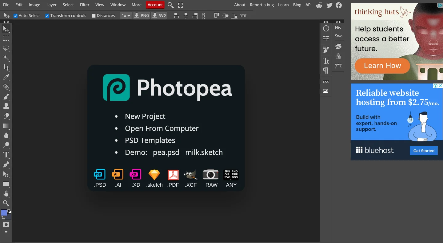Click the Twitter icon in header
The height and width of the screenshot is (243, 443).
tap(329, 5)
